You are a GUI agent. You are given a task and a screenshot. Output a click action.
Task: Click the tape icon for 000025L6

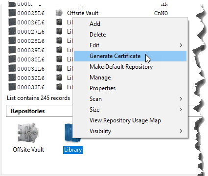(x=12, y=13)
